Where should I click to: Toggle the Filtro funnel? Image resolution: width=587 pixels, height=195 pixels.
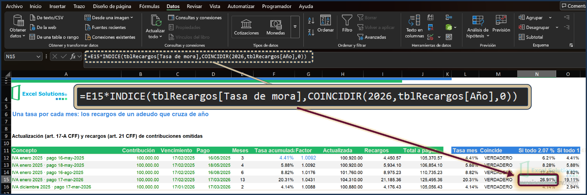click(347, 24)
